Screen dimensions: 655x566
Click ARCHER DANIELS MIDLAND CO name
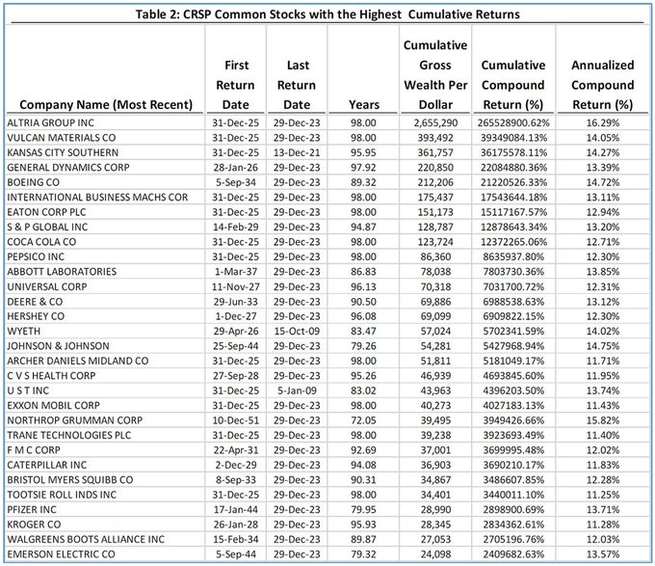(78, 361)
